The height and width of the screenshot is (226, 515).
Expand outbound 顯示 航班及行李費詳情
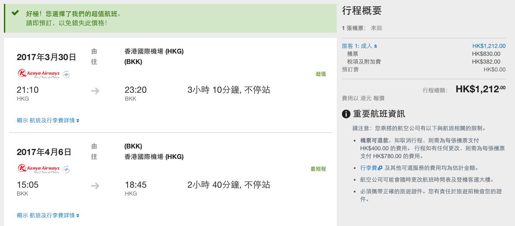tap(48, 121)
